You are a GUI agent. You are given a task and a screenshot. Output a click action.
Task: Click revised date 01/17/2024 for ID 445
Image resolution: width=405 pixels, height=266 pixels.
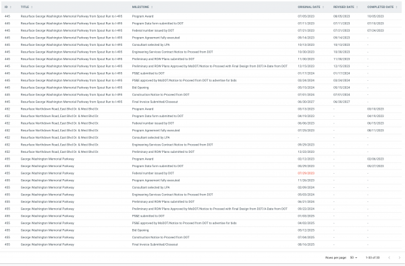point(342,73)
